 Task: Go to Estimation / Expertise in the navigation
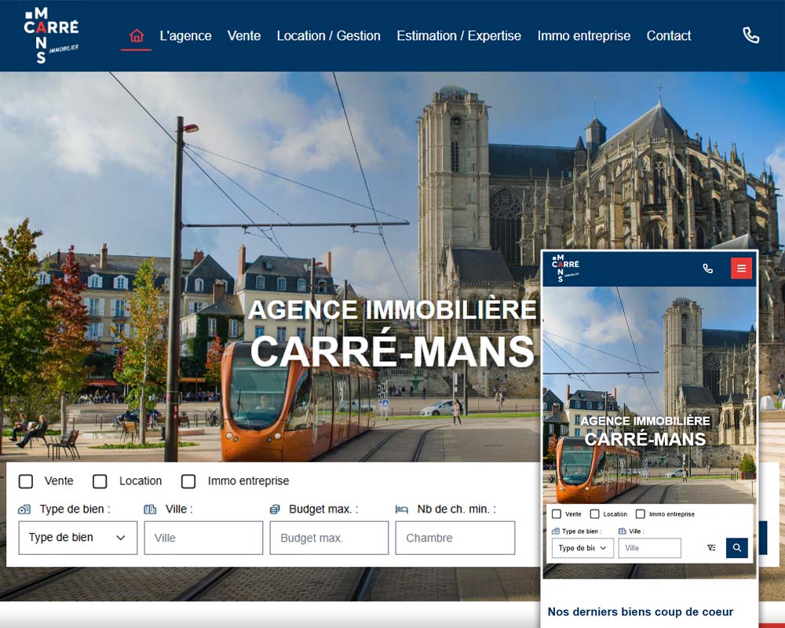coord(458,36)
